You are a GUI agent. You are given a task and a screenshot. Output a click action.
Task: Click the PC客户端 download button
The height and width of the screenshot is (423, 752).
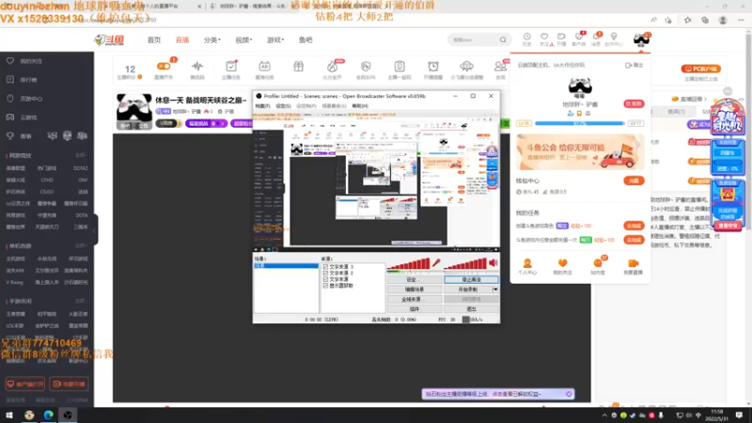700,69
